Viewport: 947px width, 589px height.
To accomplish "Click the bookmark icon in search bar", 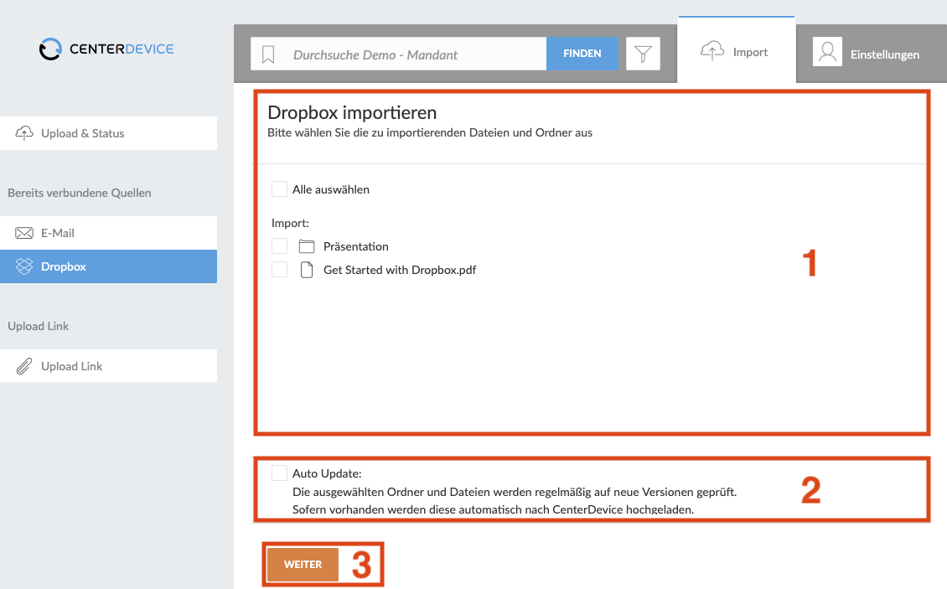I will point(268,54).
